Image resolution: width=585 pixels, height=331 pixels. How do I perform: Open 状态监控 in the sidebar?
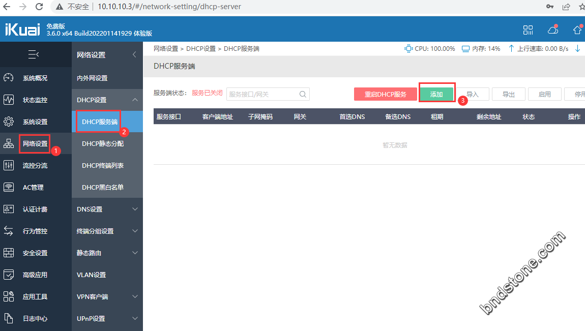(x=35, y=100)
